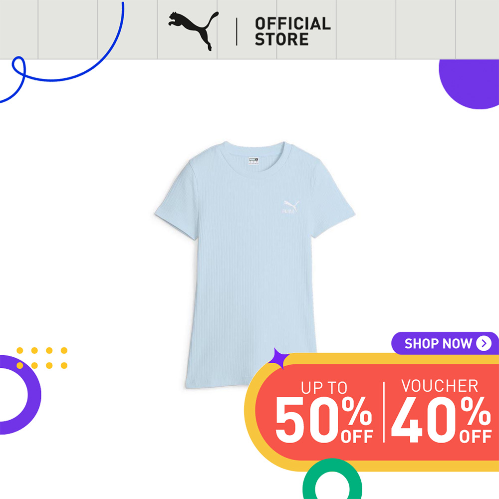Screen dimensions: 499x499
Task: Click the VOUCHER 40% OFF text
Action: point(441,411)
